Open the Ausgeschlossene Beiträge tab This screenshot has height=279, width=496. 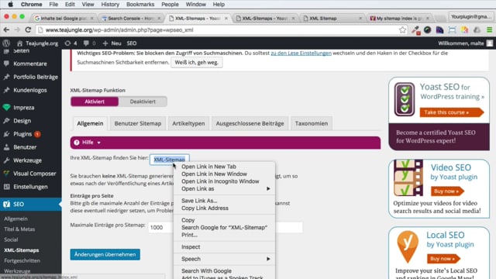coord(250,123)
